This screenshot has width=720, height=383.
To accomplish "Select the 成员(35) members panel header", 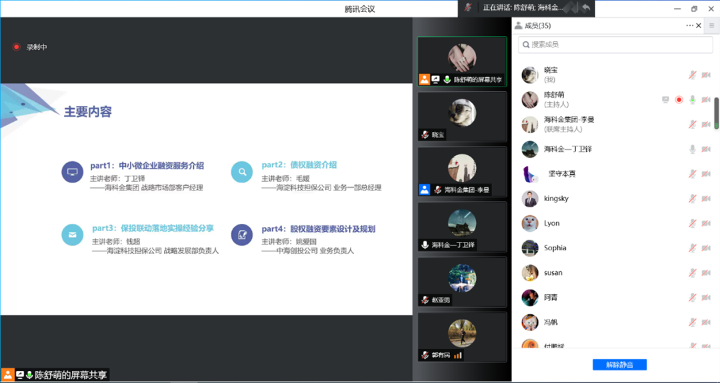I will point(533,26).
